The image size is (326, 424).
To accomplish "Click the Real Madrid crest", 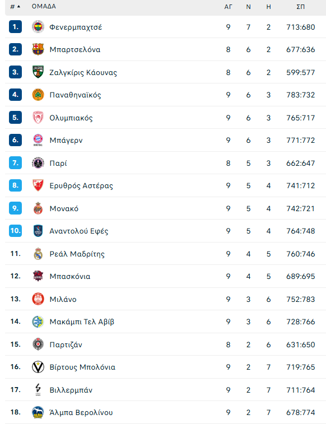I will 38,254.
